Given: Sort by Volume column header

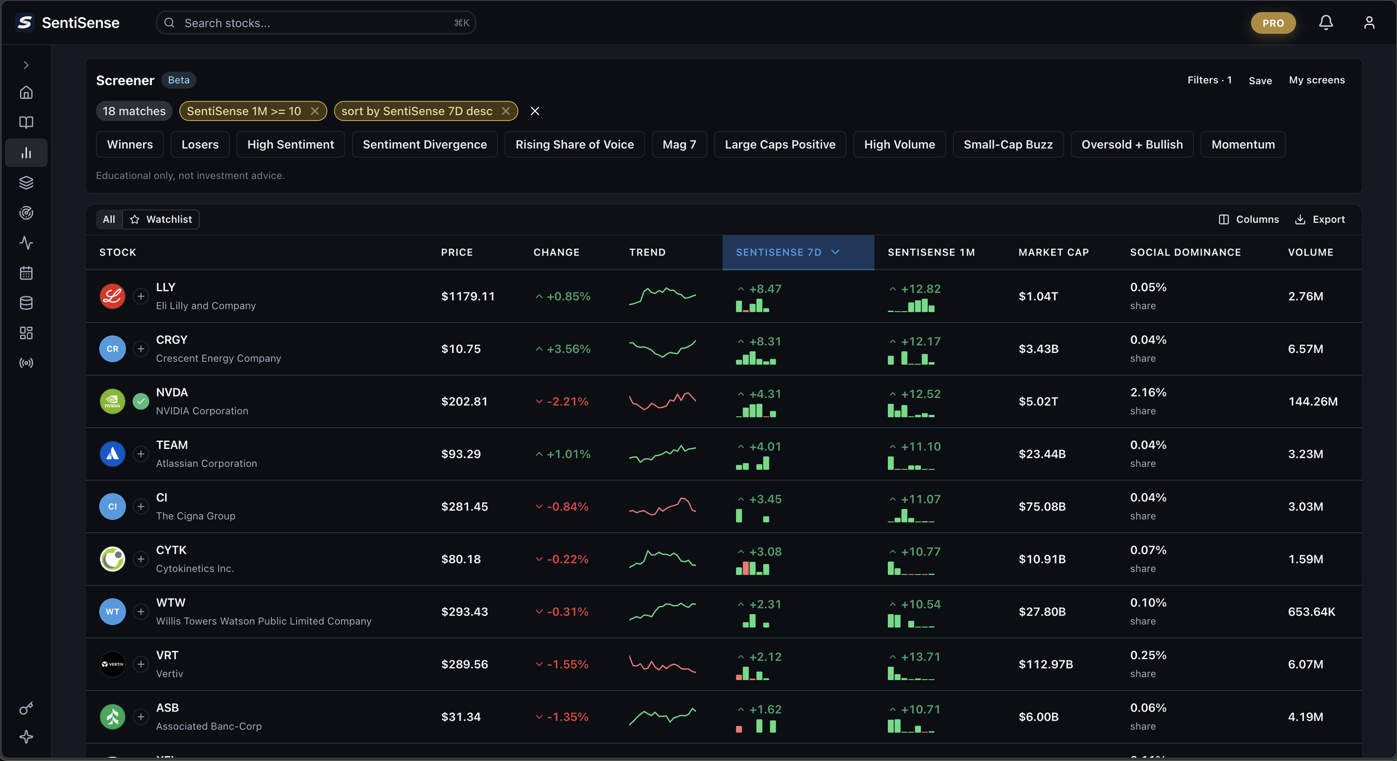Looking at the screenshot, I should tap(1310, 253).
